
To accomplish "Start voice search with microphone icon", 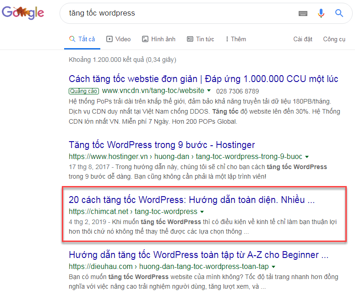I will click(x=321, y=13).
